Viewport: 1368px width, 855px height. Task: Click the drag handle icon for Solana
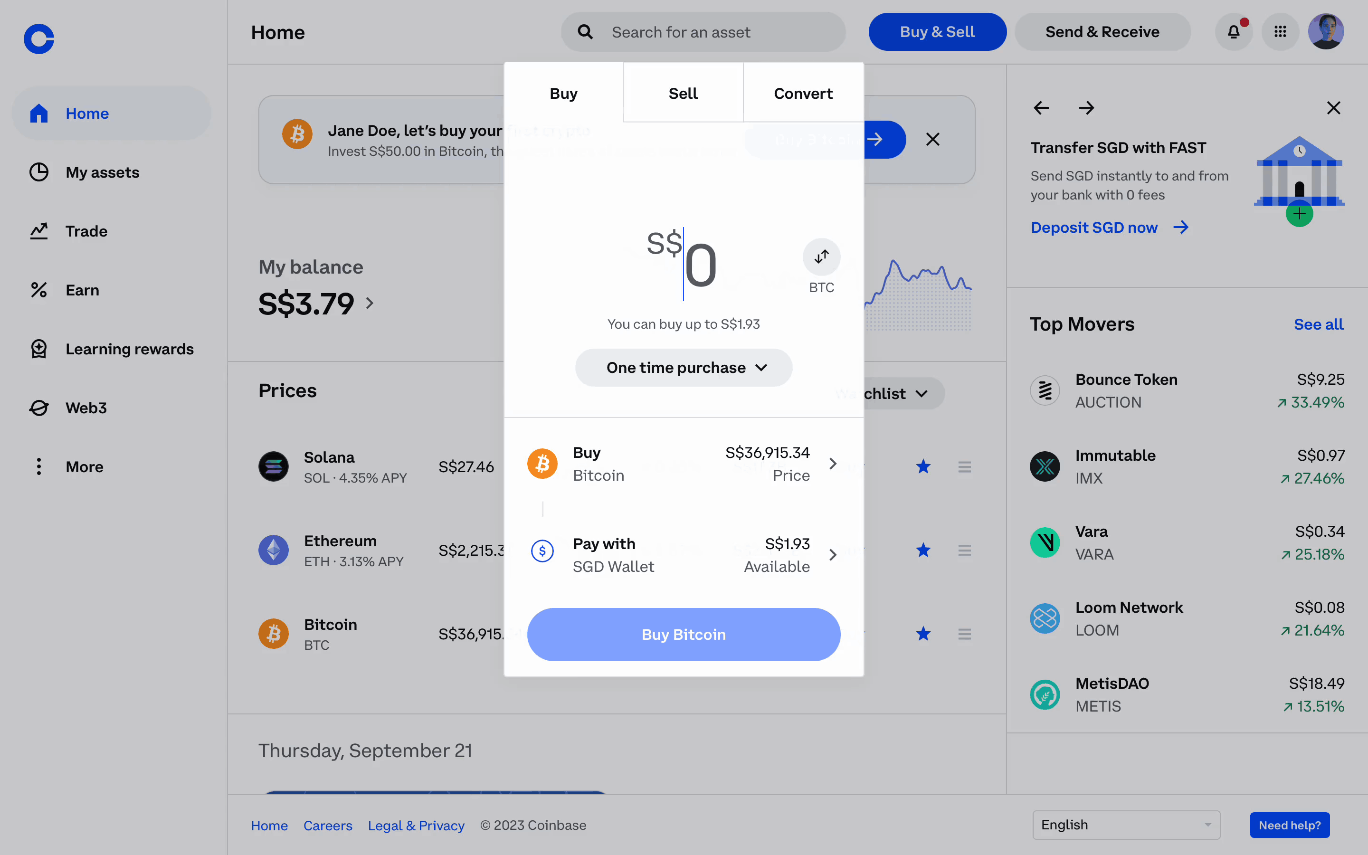coord(964,467)
